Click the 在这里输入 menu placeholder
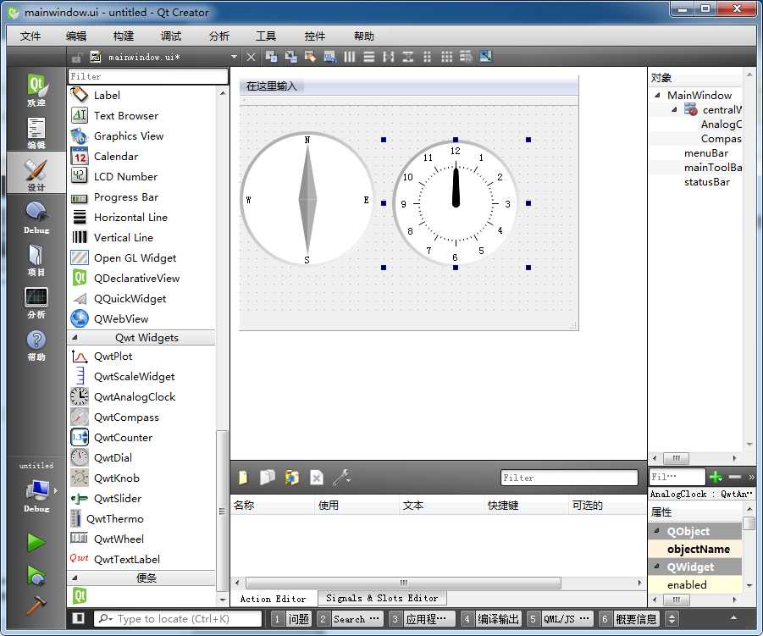This screenshot has width=763, height=636. 272,86
